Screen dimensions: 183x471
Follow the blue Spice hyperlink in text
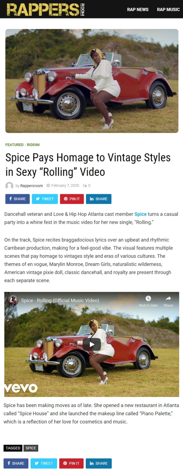click(140, 214)
